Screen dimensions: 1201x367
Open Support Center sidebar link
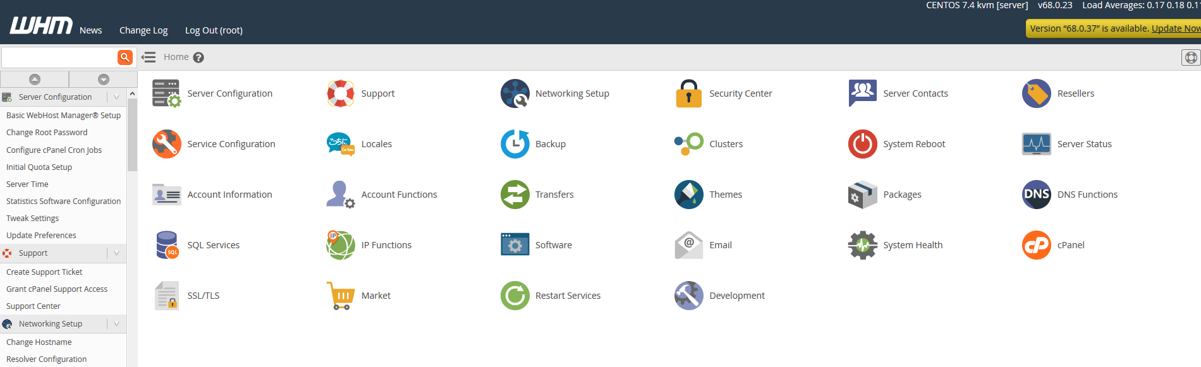coord(34,306)
